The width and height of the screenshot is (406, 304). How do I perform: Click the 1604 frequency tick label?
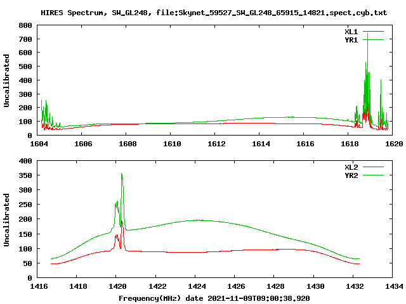click(x=39, y=144)
